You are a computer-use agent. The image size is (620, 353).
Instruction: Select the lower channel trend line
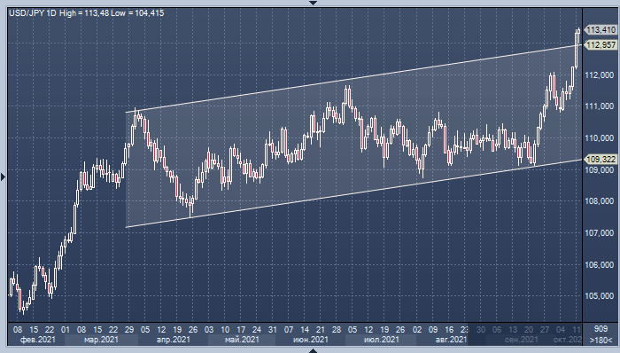tap(354, 193)
